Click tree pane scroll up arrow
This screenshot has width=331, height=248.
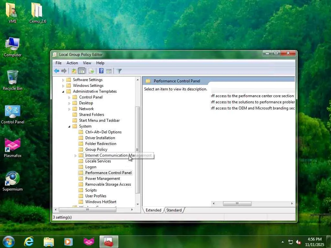138,80
